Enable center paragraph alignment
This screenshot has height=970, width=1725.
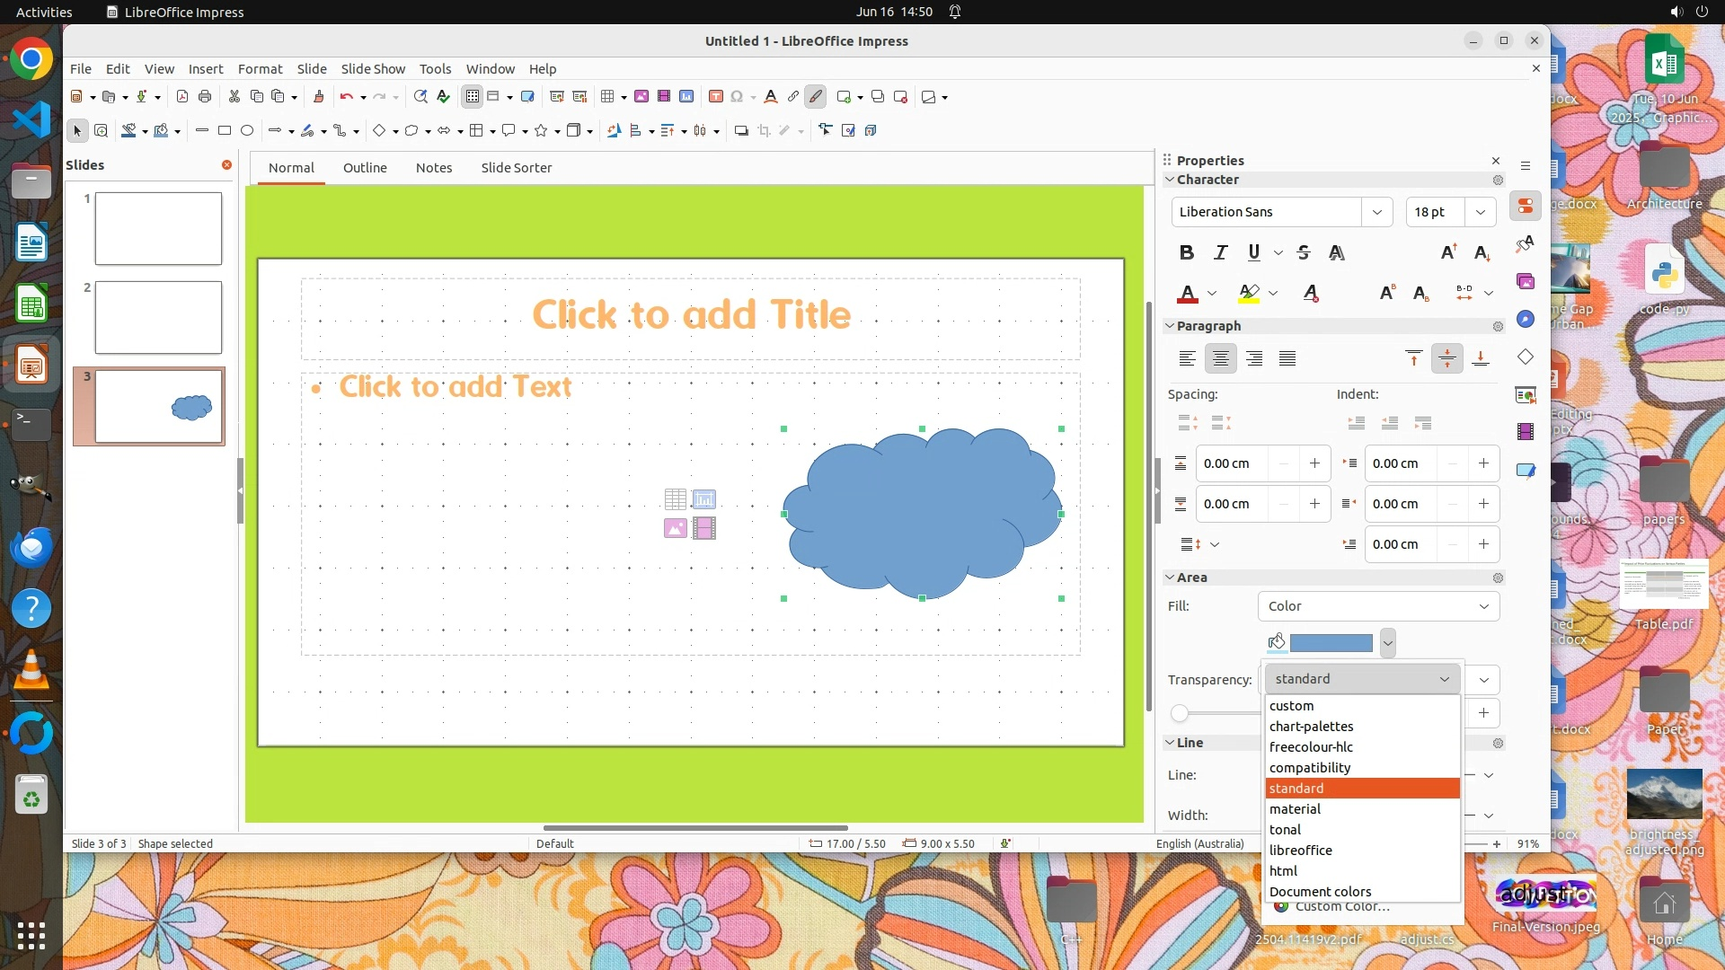pos(1220,358)
